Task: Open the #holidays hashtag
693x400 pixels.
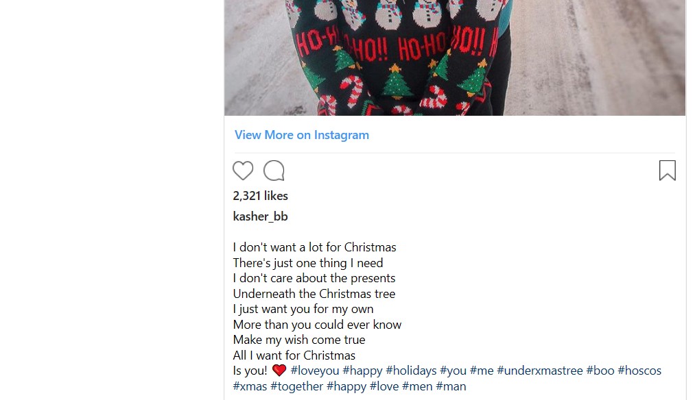Action: coord(411,371)
